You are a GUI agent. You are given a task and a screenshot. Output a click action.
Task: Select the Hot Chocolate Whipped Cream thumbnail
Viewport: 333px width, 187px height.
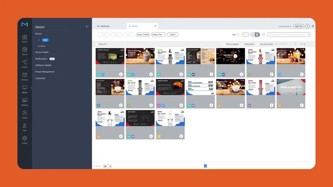(x=140, y=56)
